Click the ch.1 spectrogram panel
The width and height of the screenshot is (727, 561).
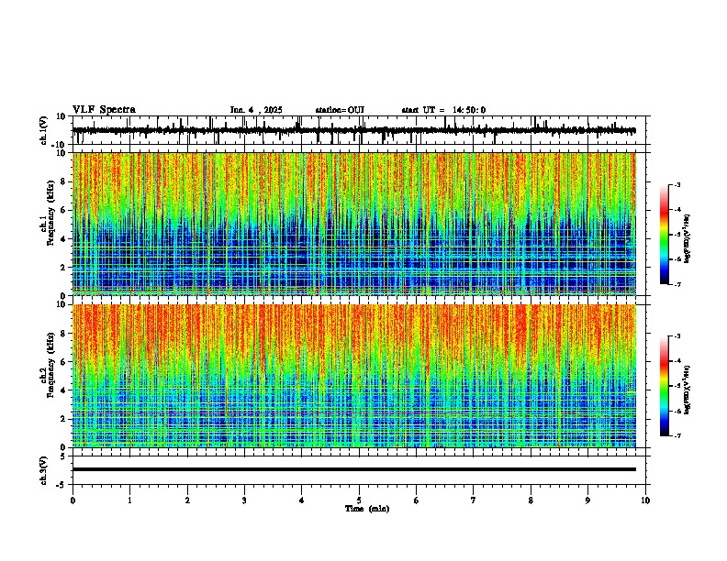tap(354, 224)
